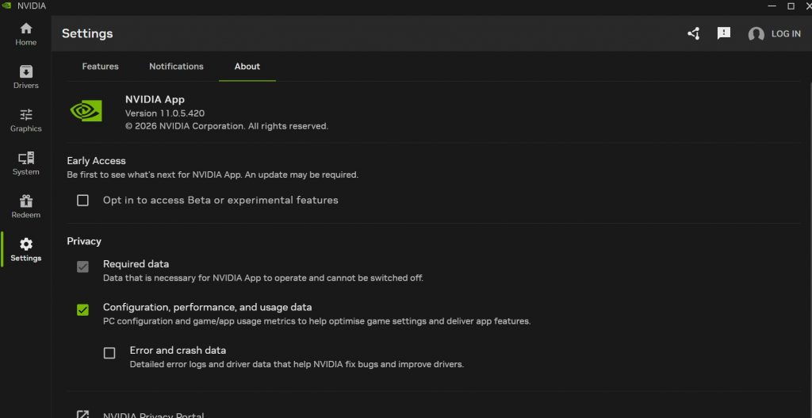Select the About tab

click(x=247, y=67)
